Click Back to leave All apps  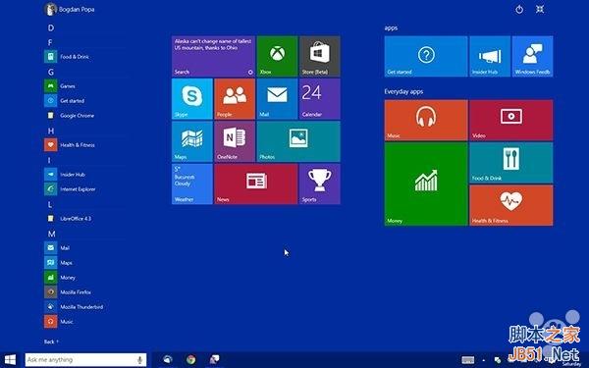point(51,342)
